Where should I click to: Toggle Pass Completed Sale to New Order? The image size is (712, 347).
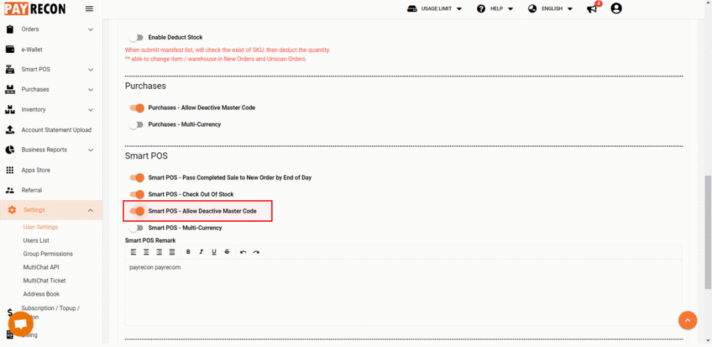[137, 177]
